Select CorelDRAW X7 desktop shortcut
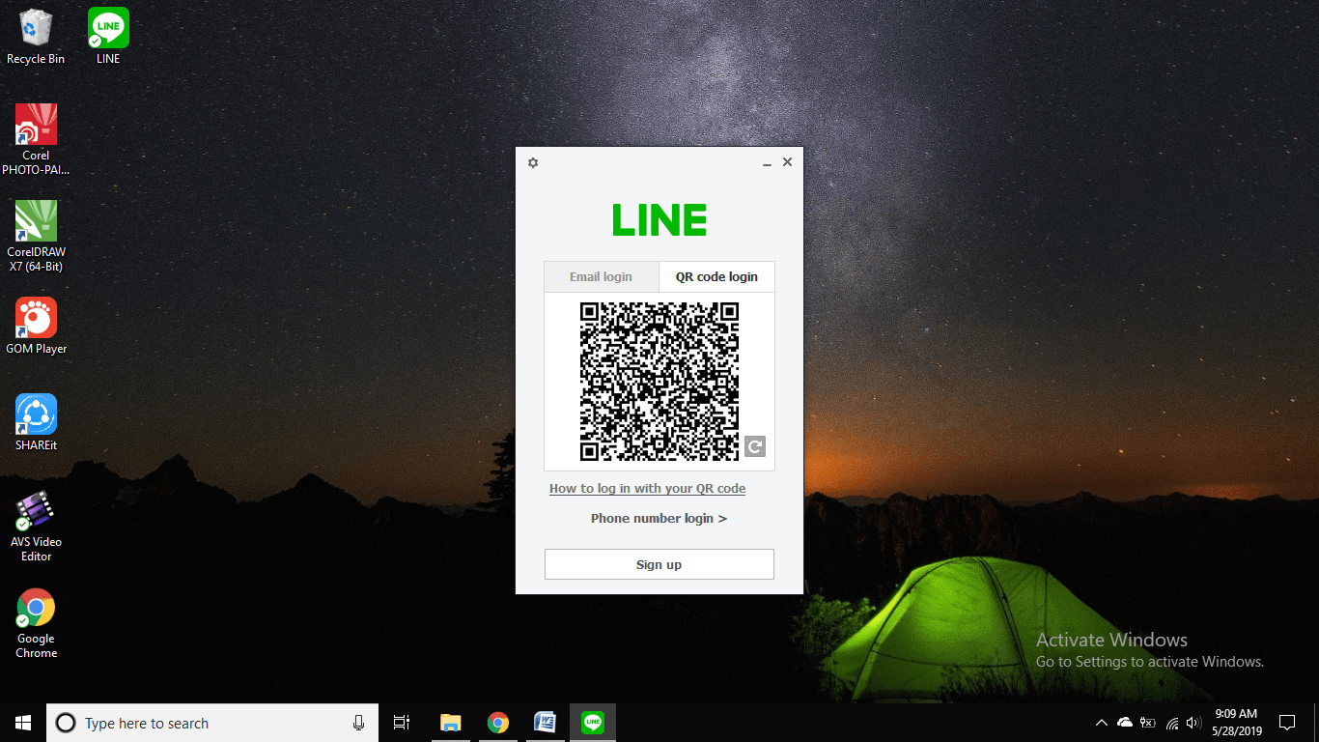 coord(36,237)
